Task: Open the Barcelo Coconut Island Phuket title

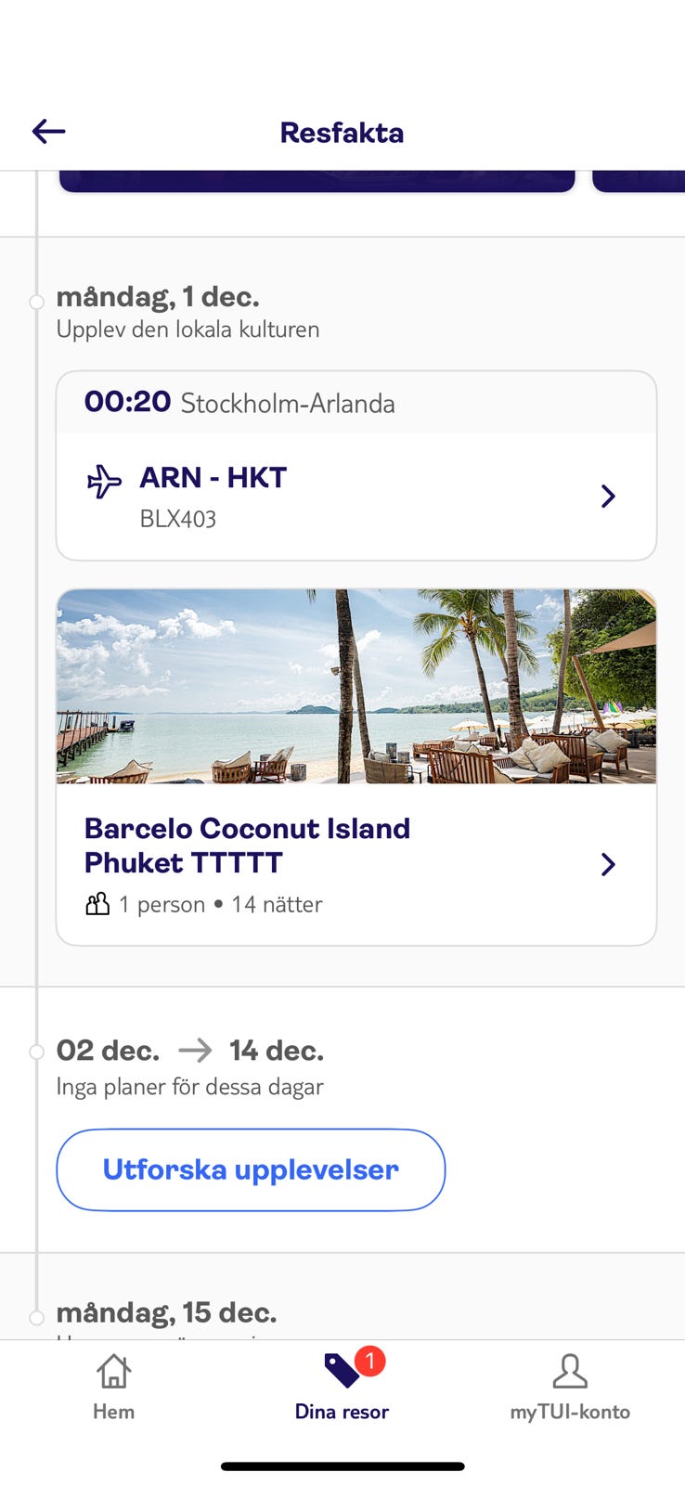Action: (247, 846)
